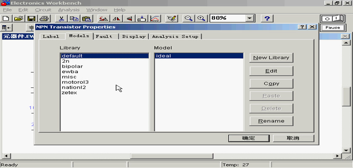Select the zetex library
The image size is (353, 168).
coord(105,93)
